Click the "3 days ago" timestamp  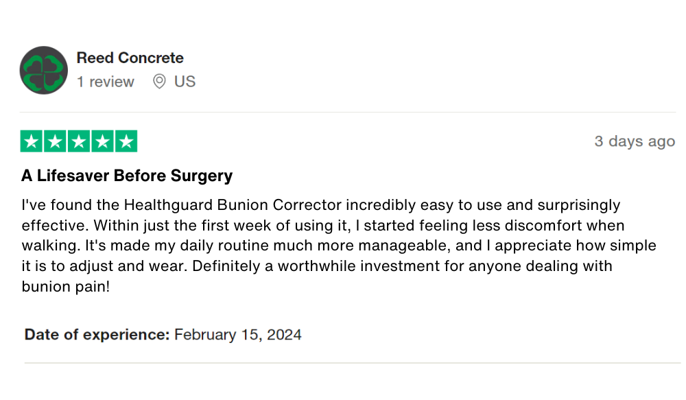(x=635, y=141)
